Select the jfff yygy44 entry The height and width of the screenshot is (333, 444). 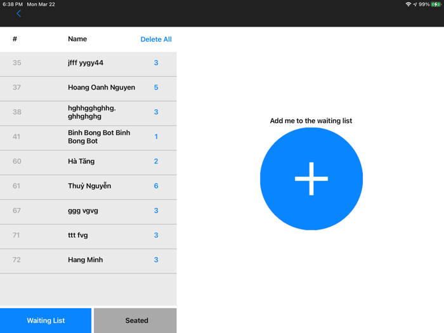point(88,63)
